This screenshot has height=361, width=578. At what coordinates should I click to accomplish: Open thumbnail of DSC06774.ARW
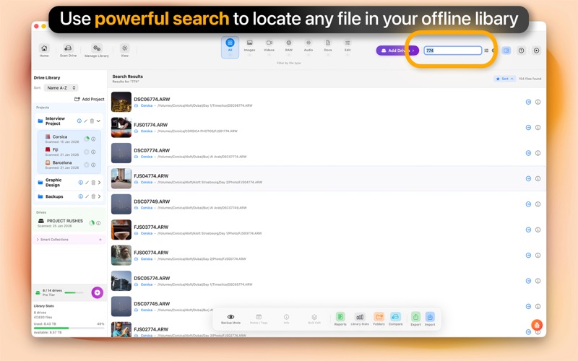[121, 102]
